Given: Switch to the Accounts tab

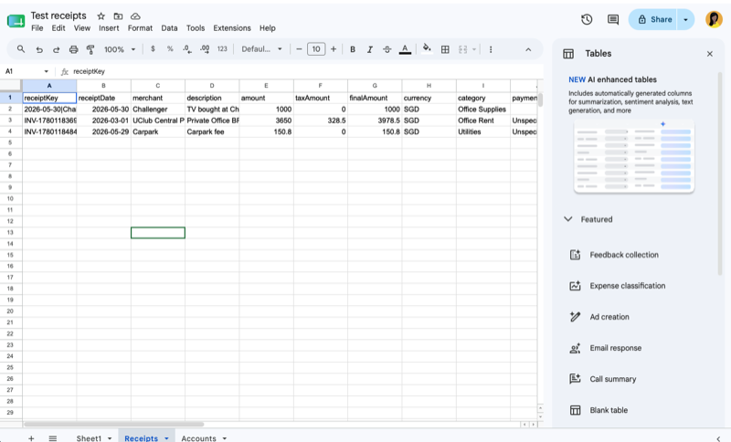Looking at the screenshot, I should [x=198, y=438].
